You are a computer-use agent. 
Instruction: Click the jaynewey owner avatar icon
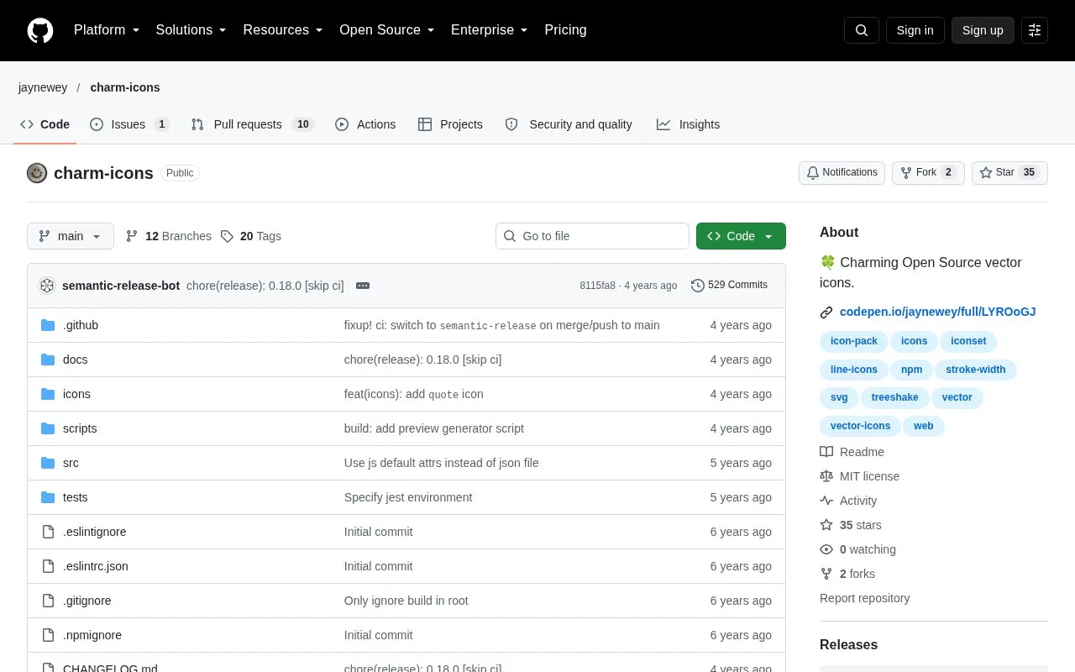(37, 173)
